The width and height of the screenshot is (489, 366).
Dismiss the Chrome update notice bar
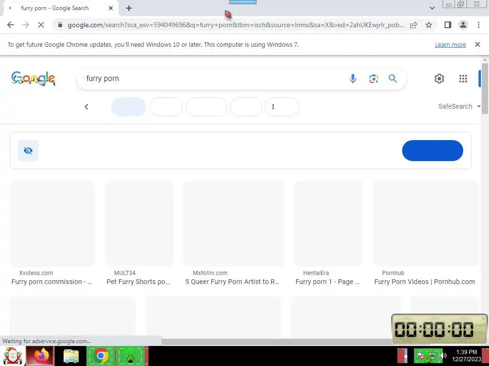tap(477, 44)
